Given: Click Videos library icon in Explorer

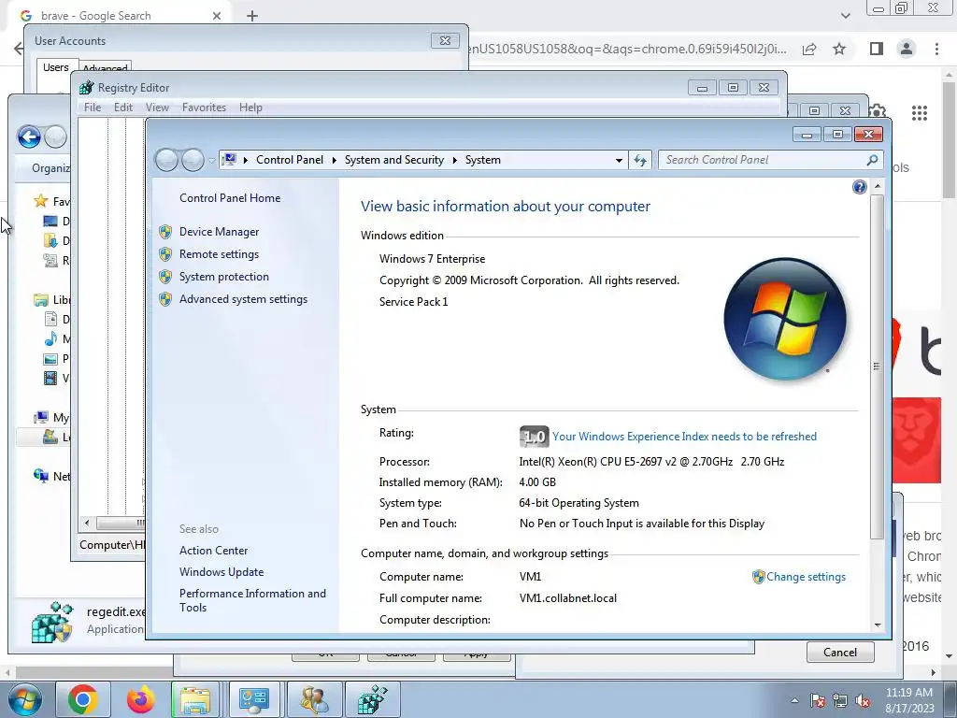Looking at the screenshot, I should coord(51,379).
